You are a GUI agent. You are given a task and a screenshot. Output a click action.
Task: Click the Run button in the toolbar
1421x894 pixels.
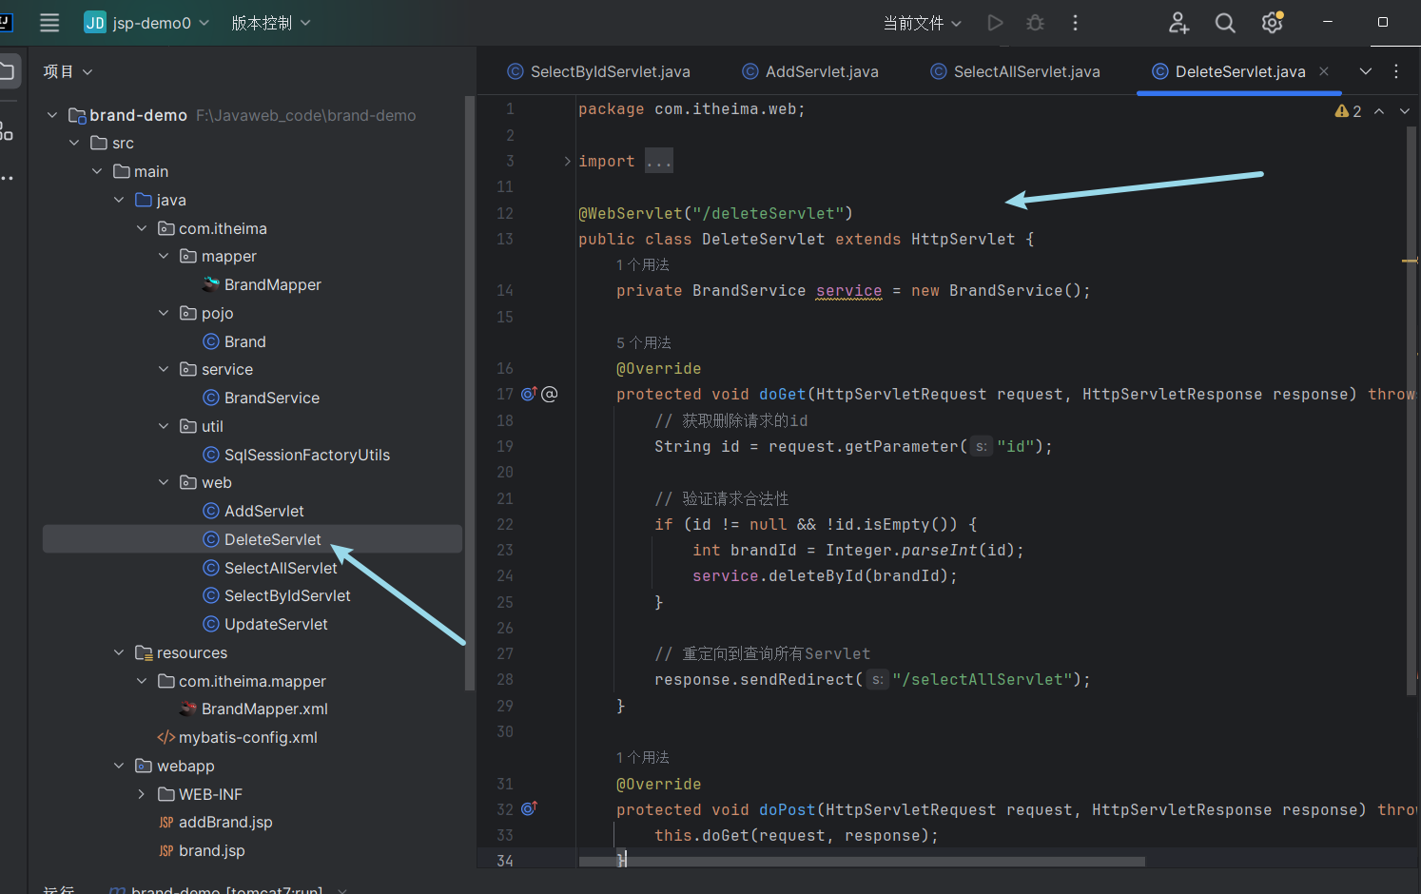(995, 23)
